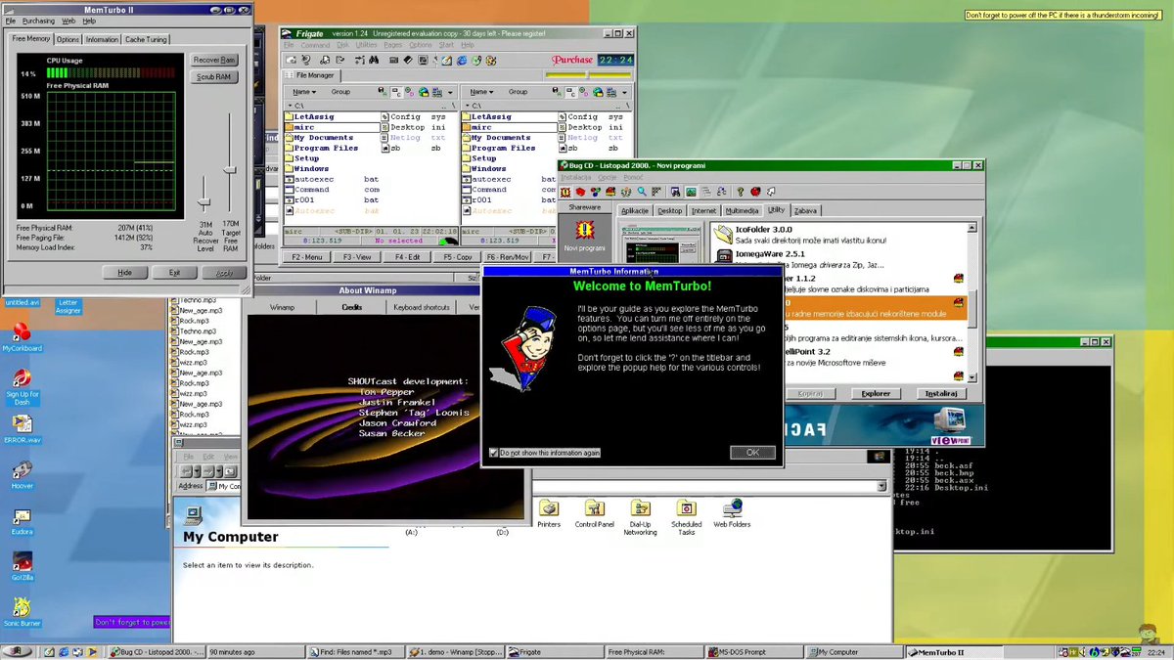Image resolution: width=1174 pixels, height=660 pixels.
Task: Click binoculars find icon in Frigate toolbar
Action: 374,61
